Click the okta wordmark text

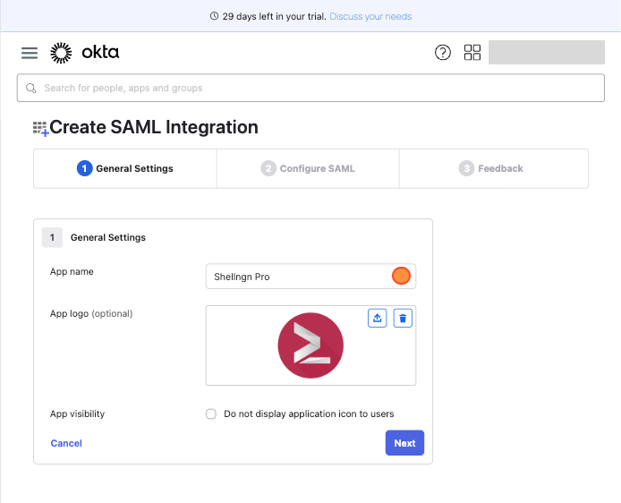[100, 52]
